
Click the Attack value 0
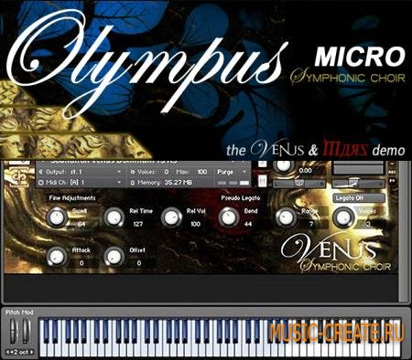point(81,263)
